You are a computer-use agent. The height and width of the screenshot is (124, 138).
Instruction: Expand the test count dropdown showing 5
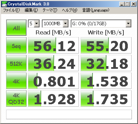pos(37,24)
